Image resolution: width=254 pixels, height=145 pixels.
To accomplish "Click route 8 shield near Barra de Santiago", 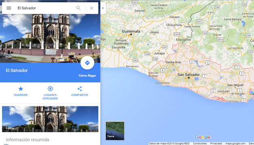I will coord(162,70).
